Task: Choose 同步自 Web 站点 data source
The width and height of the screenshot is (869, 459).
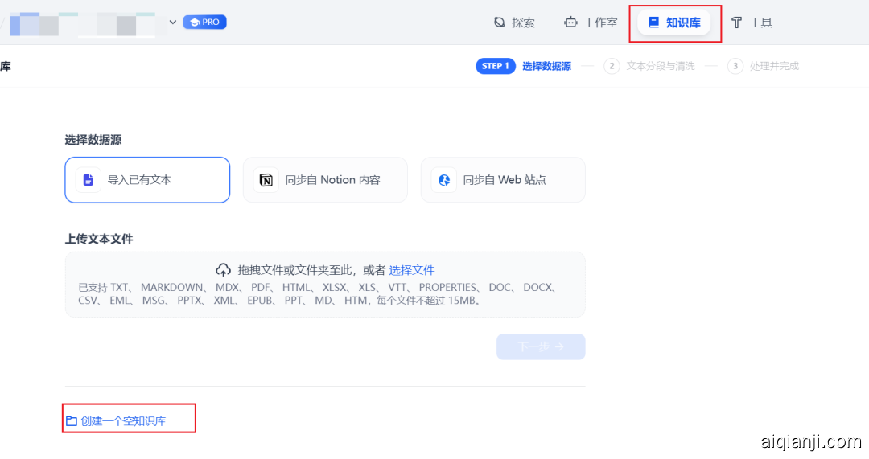Action: pyautogui.click(x=503, y=180)
